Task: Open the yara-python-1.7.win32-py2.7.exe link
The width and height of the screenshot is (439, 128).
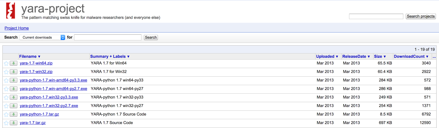Action: 49,106
